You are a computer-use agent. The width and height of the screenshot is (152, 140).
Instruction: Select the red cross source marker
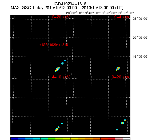tap(41, 45)
